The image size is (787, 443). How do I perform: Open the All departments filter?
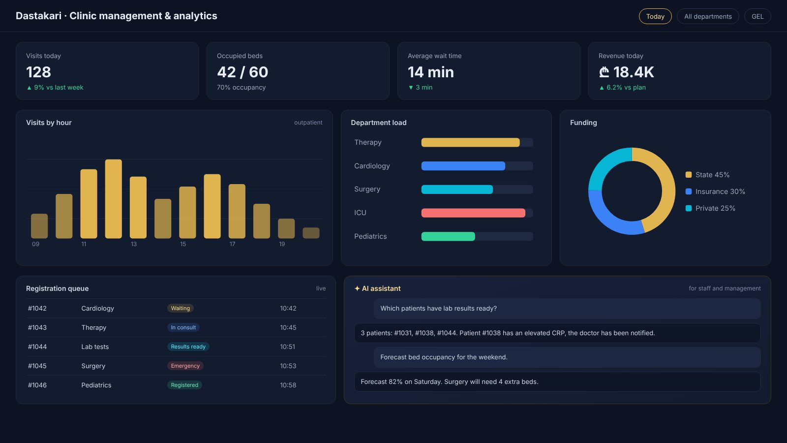(x=708, y=16)
